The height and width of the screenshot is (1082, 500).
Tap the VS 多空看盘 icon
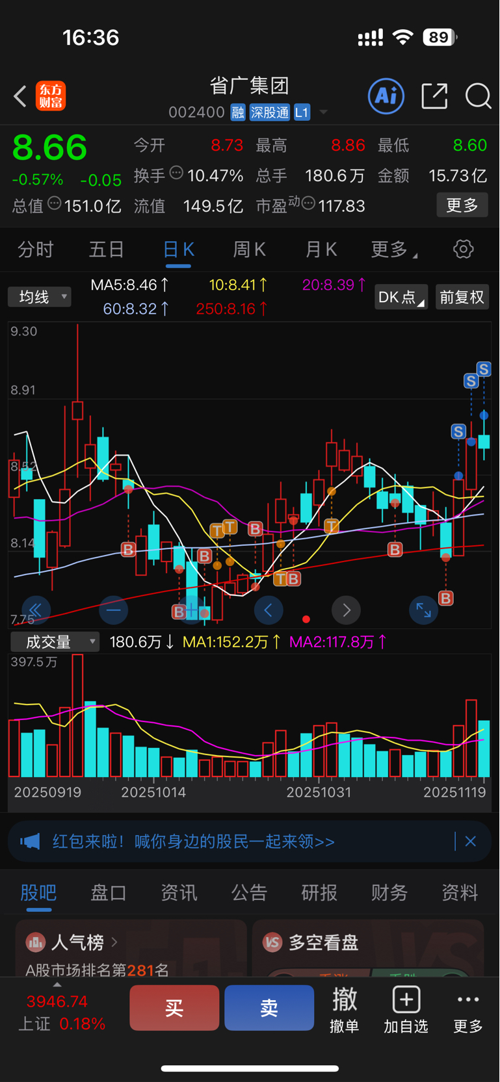pos(272,942)
